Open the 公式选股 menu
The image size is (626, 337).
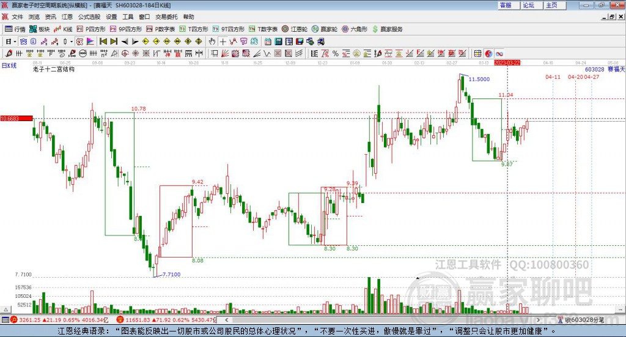click(x=89, y=17)
